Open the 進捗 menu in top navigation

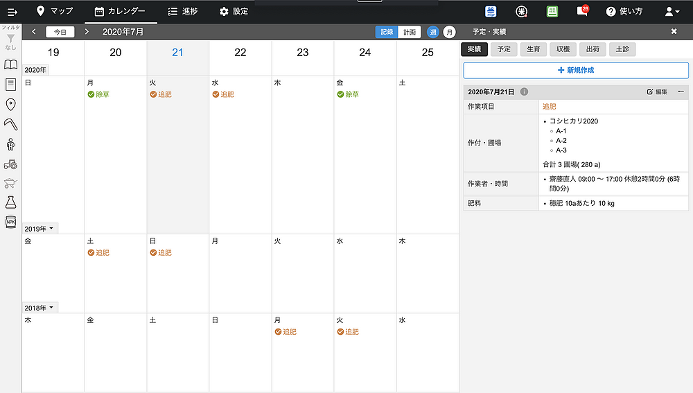coord(183,12)
